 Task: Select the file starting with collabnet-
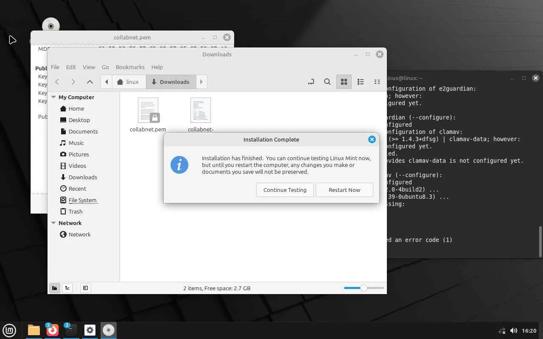tap(201, 110)
